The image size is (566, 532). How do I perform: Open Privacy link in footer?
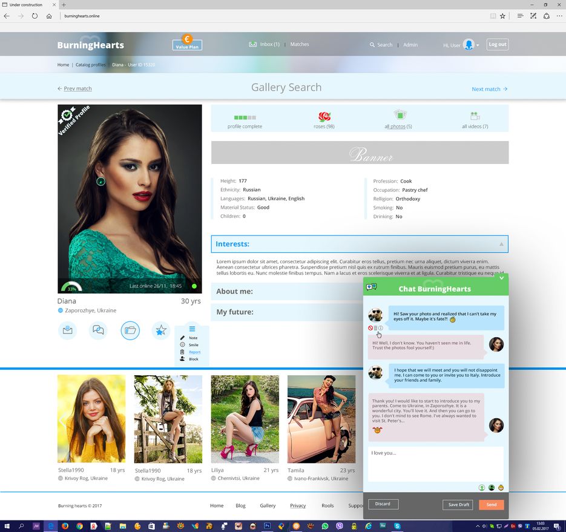click(x=298, y=505)
